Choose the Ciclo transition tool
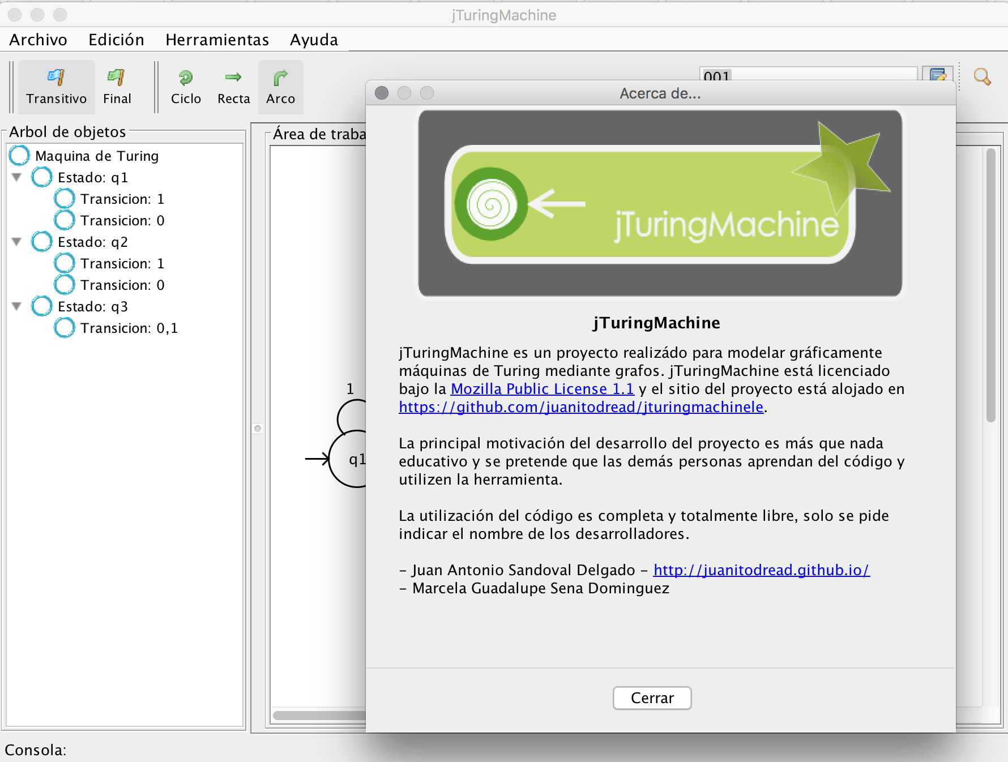 pyautogui.click(x=186, y=87)
